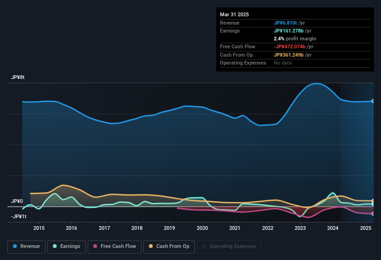This screenshot has height=260, width=381.
Task: Click the JP¥0 y-axis label
Action: [x=17, y=201]
